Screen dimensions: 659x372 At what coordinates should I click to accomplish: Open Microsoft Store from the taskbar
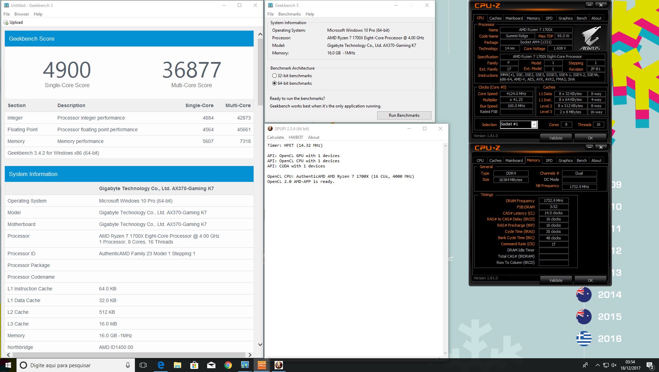194,365
